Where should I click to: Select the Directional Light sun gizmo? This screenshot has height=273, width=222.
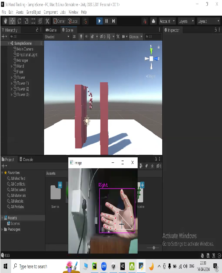tap(87, 121)
